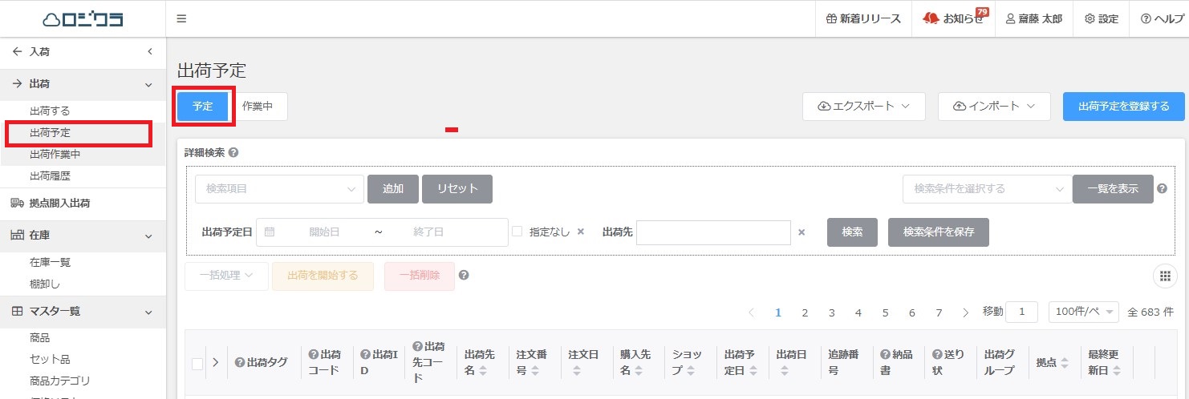Go to page 4 in pagination

coord(858,312)
